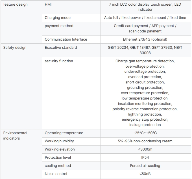The height and width of the screenshot is (179, 192).
Task: Click the "security function" label cell
Action: click(x=59, y=61)
